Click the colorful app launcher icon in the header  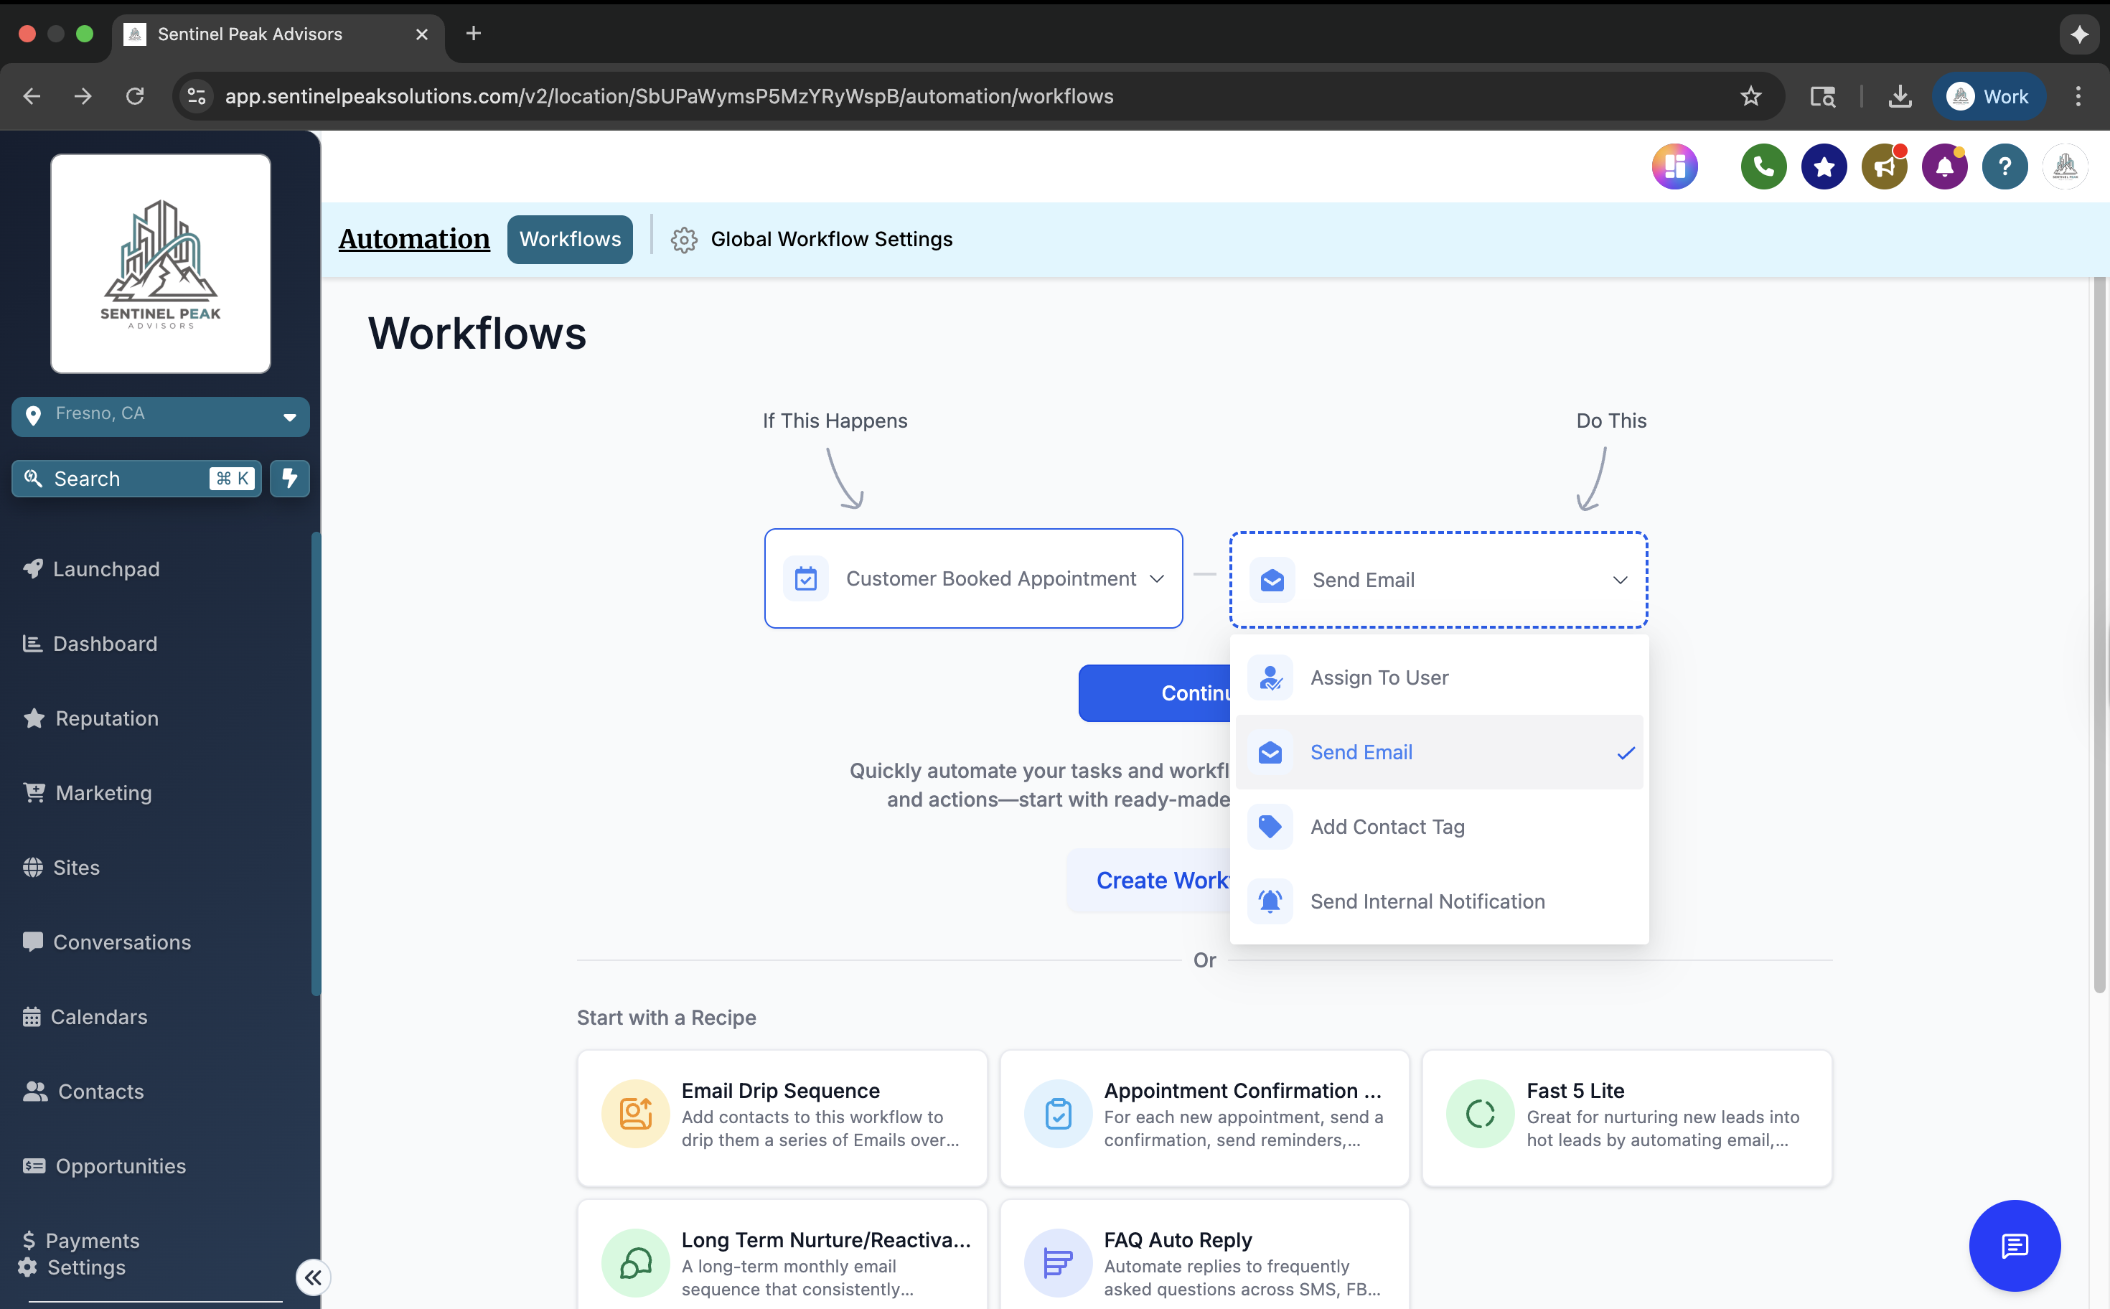point(1674,166)
